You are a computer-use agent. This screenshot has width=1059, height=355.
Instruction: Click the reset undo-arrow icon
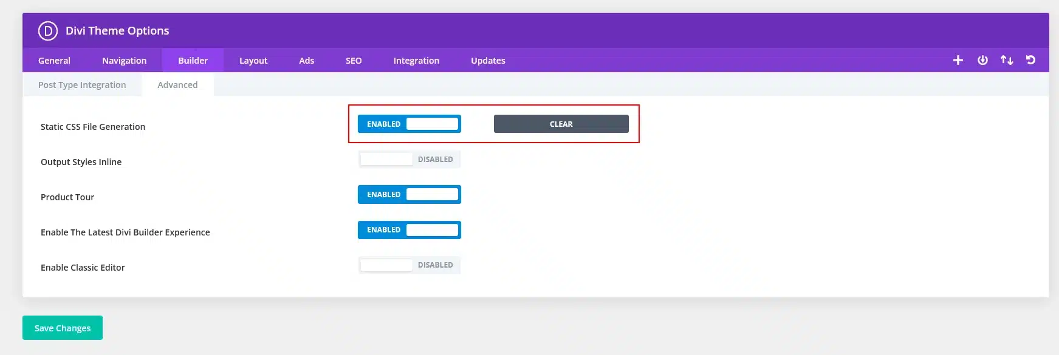(x=1031, y=60)
